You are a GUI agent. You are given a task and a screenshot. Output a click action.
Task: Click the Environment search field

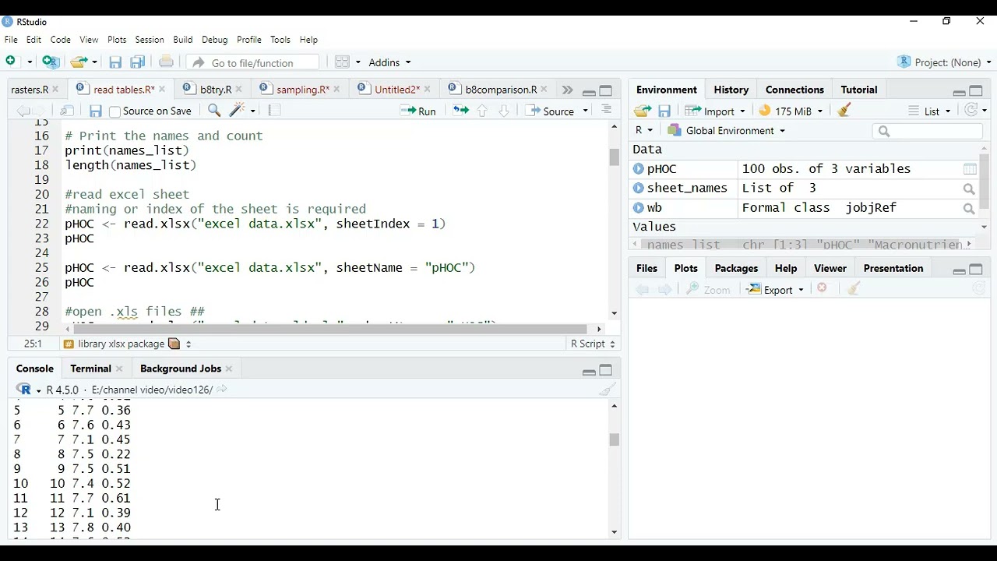927,131
